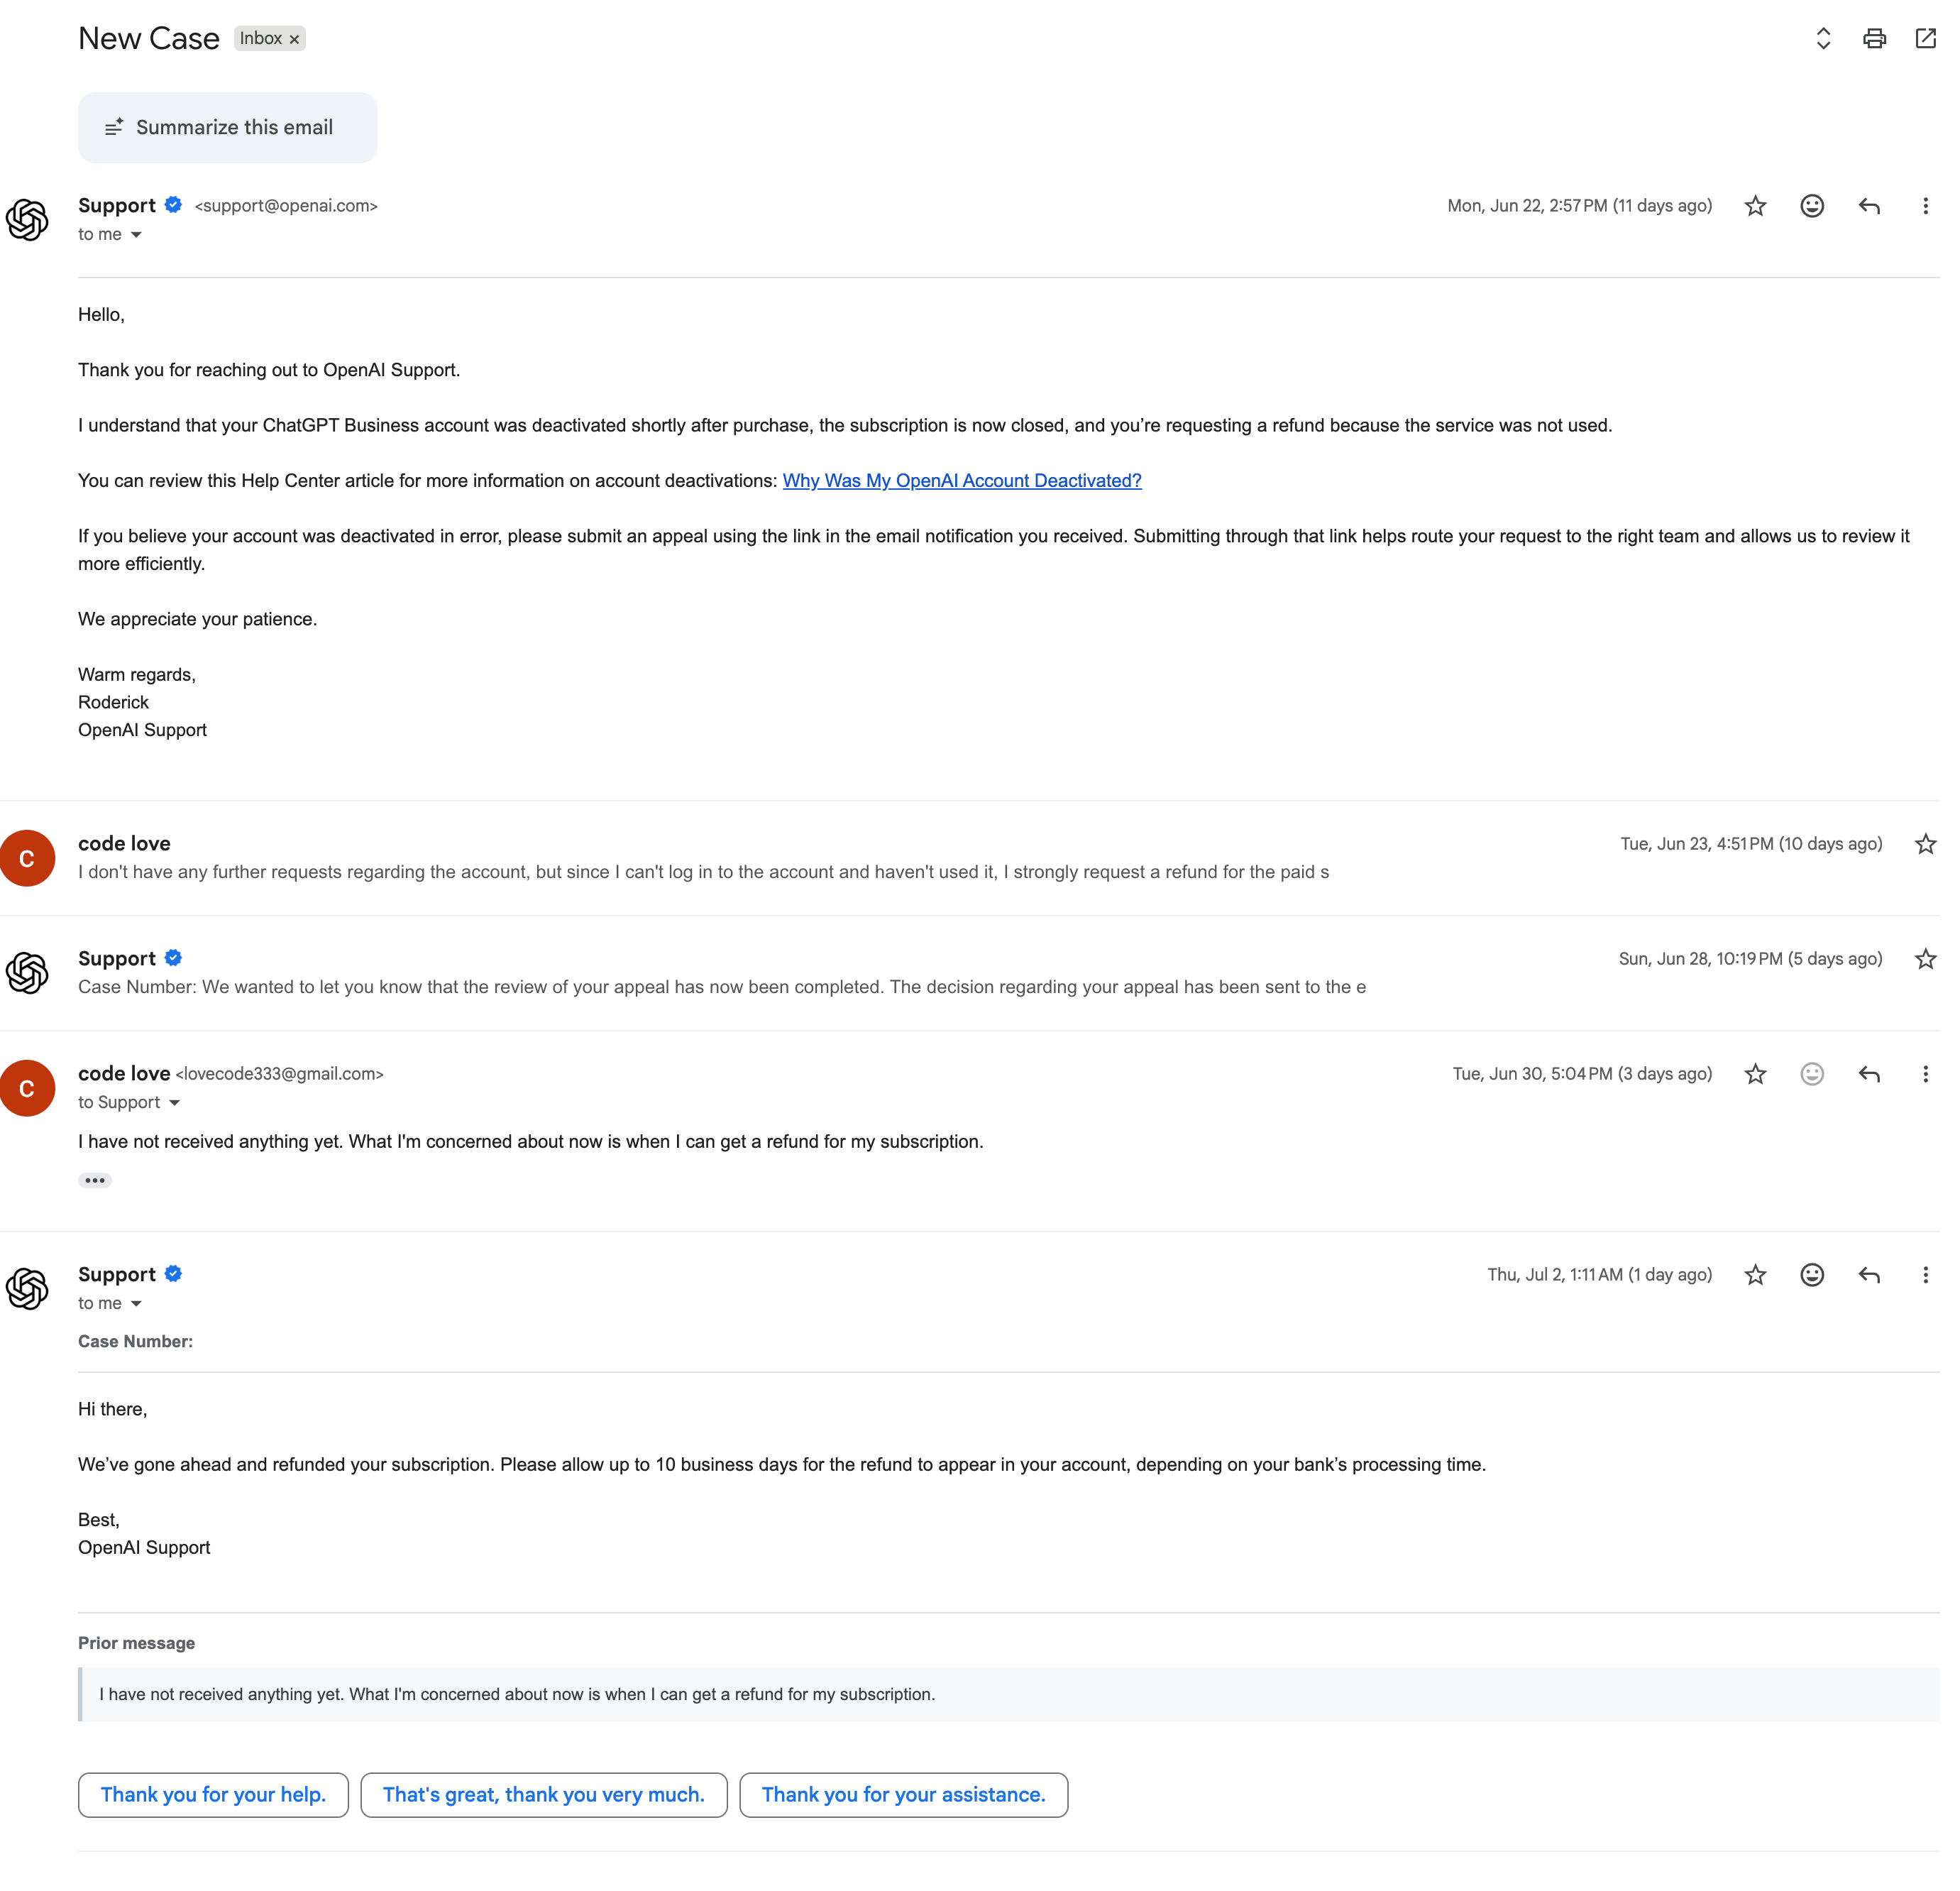Click the code love avatar on Jun 23 message
The width and height of the screenshot is (1960, 1891).
[27, 857]
